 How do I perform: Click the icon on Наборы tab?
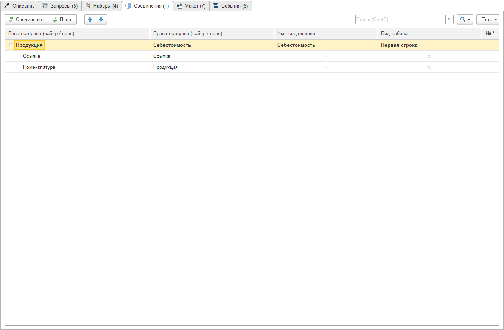click(87, 6)
